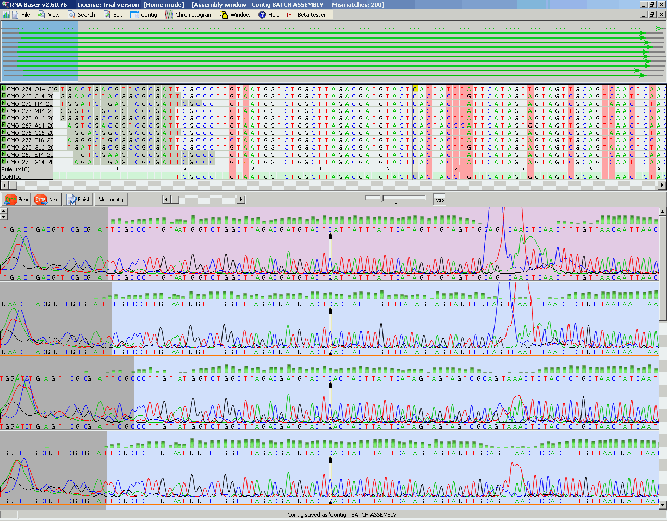This screenshot has height=521, width=667.
Task: Click right arrow of alignment horizontal scrollbar
Action: 663,185
